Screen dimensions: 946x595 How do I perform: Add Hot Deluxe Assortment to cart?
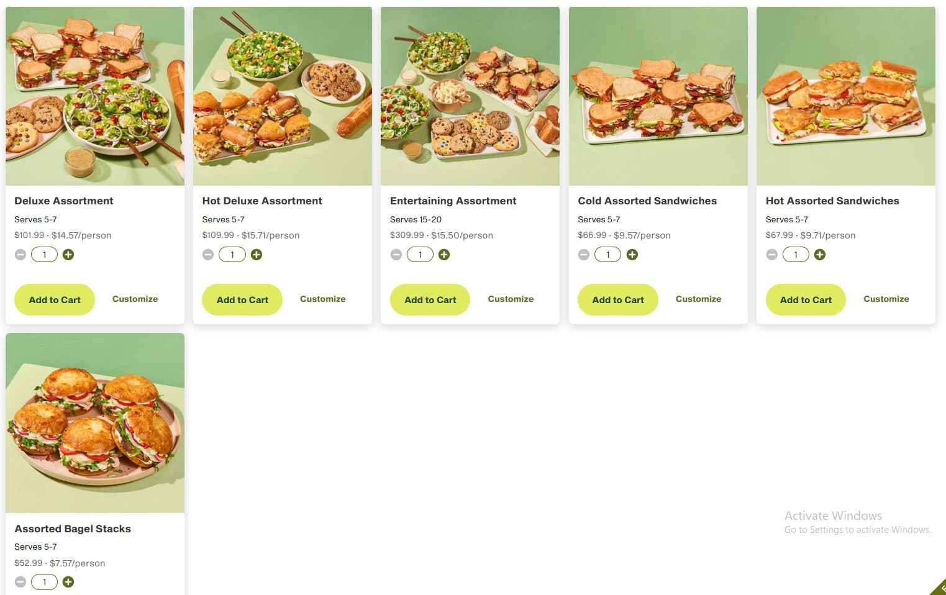[242, 299]
